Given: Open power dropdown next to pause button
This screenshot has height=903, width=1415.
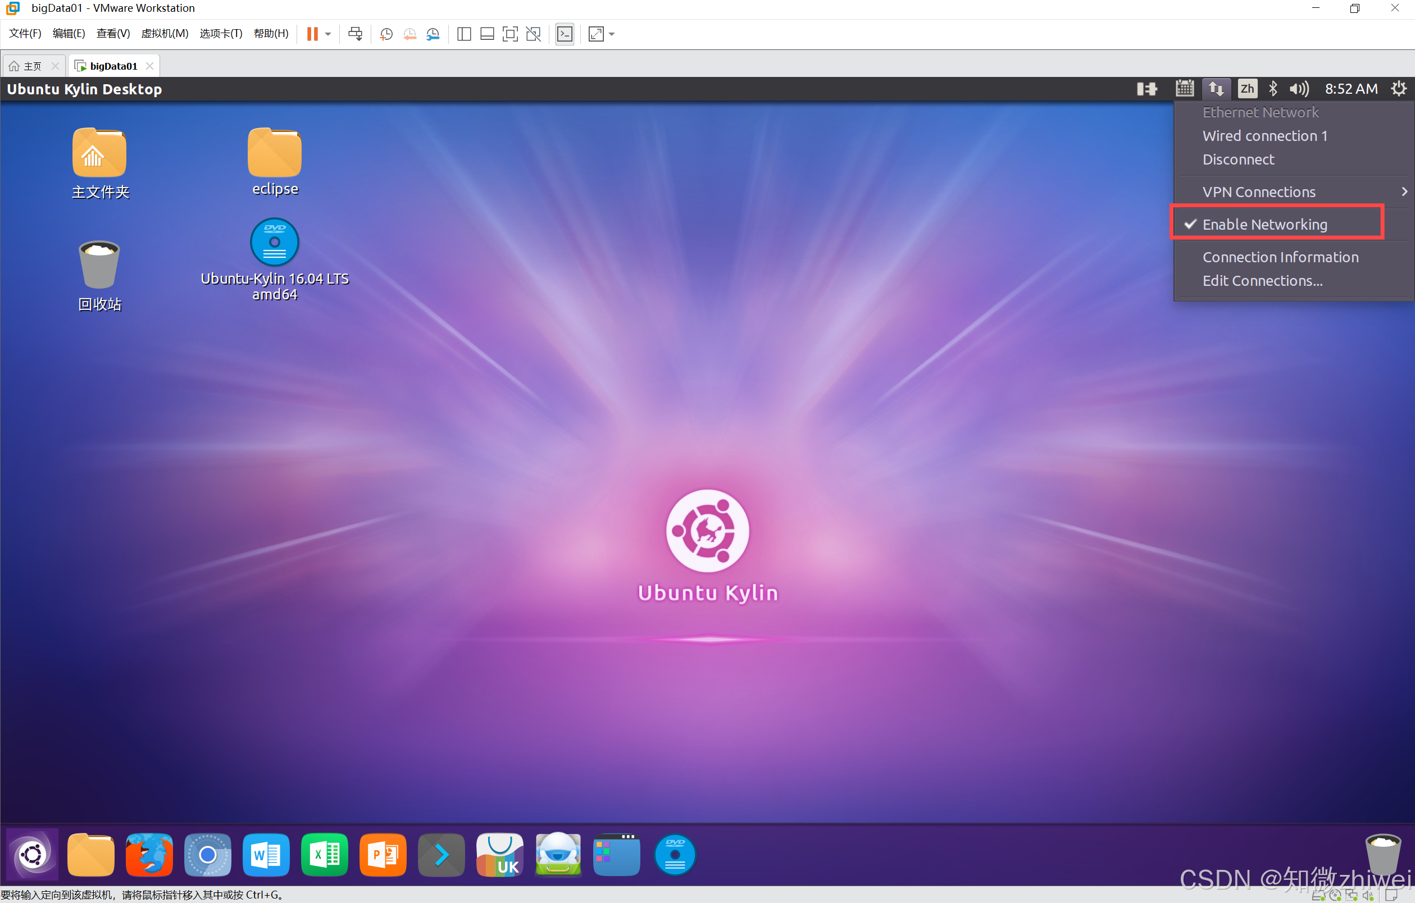Looking at the screenshot, I should 328,34.
